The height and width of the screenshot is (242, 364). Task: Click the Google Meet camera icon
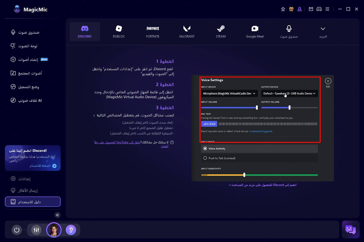click(x=255, y=29)
